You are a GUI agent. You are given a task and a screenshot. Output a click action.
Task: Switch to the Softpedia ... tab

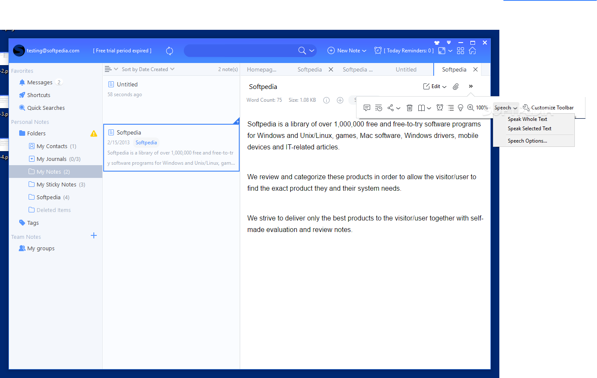click(357, 69)
